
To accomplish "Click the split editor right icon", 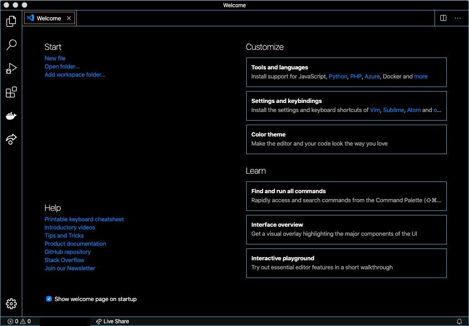I will coord(443,18).
